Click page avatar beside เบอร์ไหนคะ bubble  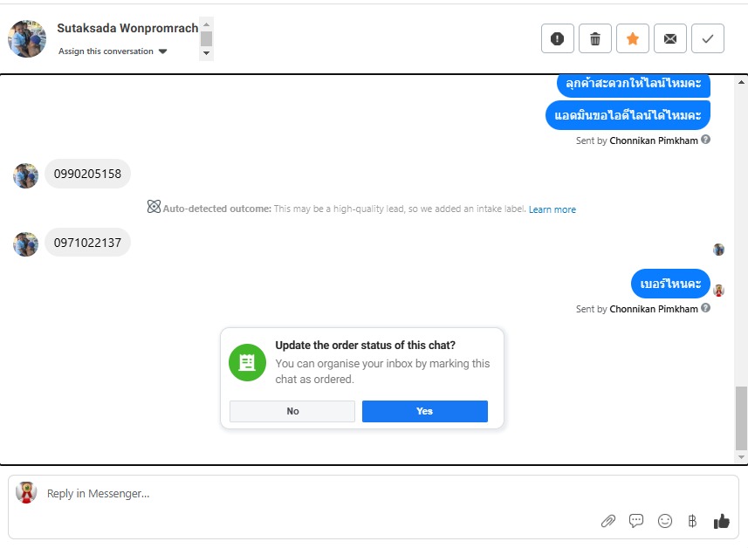point(718,290)
